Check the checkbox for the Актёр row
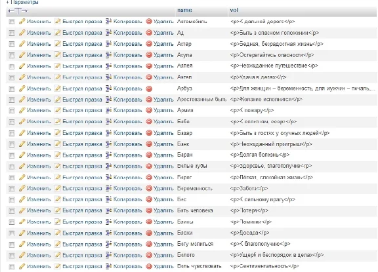 12,44
